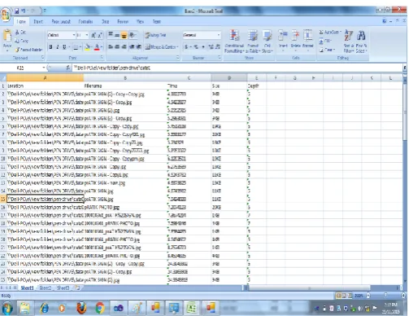Save workbook from Quick Access Toolbar
The width and height of the screenshot is (409, 316).
click(x=17, y=11)
